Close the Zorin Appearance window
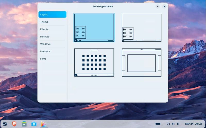This screenshot has height=128, width=206. [x=164, y=6]
